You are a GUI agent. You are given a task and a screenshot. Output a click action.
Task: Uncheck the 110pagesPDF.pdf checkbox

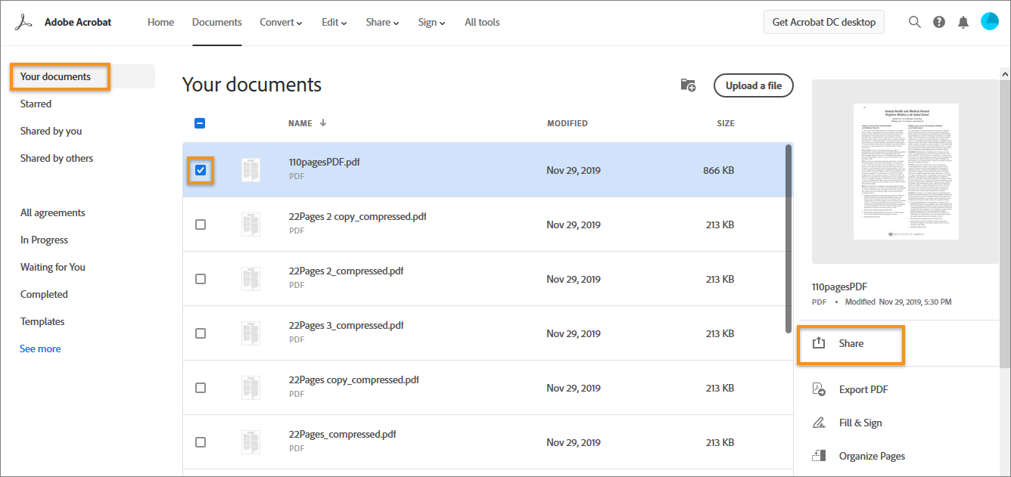pyautogui.click(x=201, y=170)
